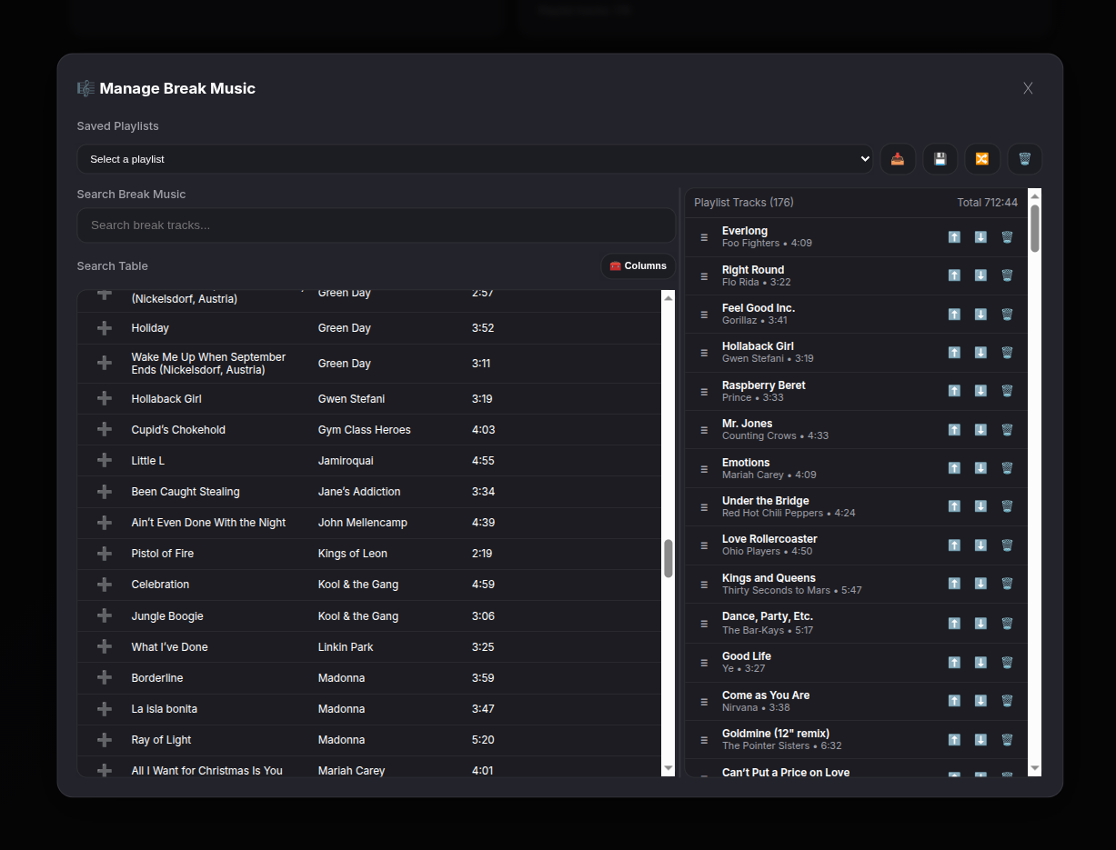Click the Kings of Leon artist cell
The height and width of the screenshot is (850, 1116).
352,554
